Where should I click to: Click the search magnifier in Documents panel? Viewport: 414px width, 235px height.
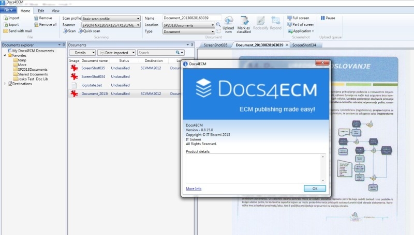(x=178, y=53)
